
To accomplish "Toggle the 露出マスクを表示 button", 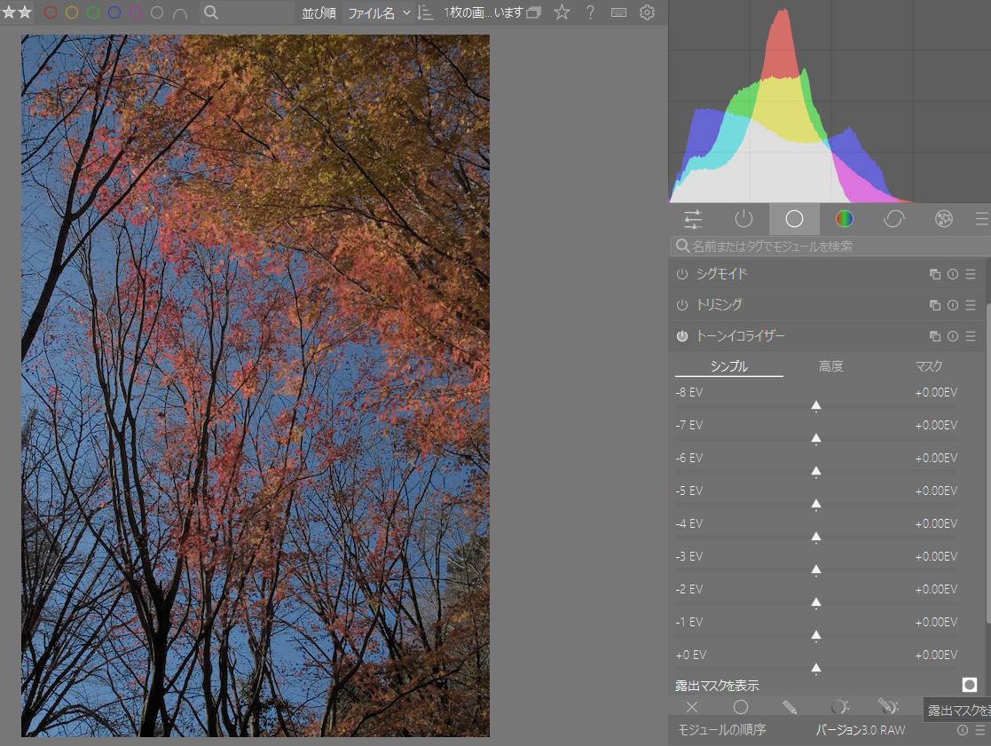I will tap(970, 685).
